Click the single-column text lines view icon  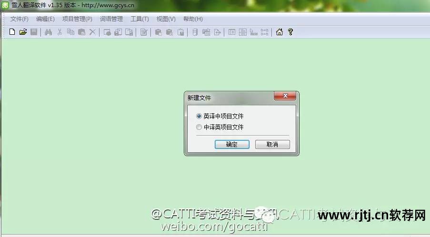[243, 32]
